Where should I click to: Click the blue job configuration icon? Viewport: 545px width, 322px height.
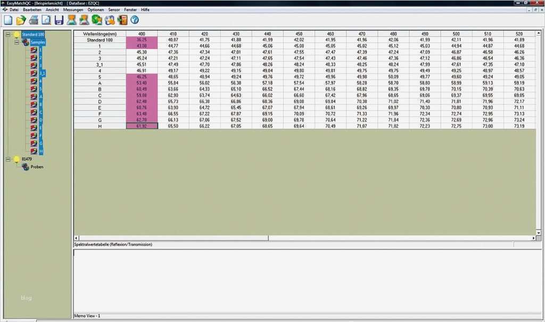[x=110, y=20]
